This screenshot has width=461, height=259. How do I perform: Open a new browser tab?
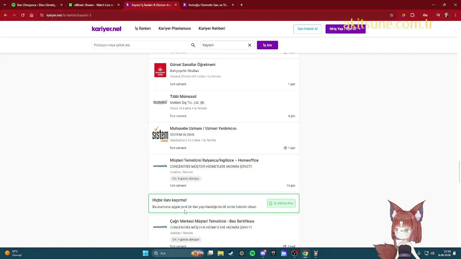tap(241, 5)
